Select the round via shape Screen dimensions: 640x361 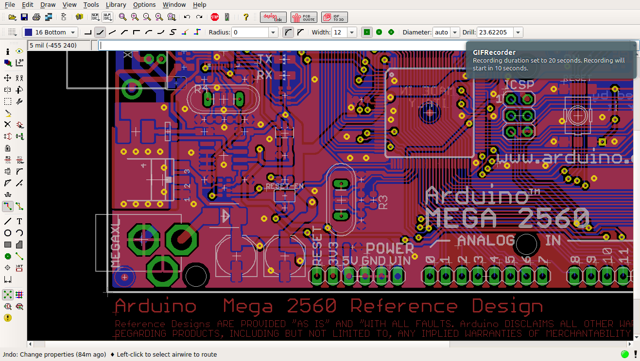(379, 33)
